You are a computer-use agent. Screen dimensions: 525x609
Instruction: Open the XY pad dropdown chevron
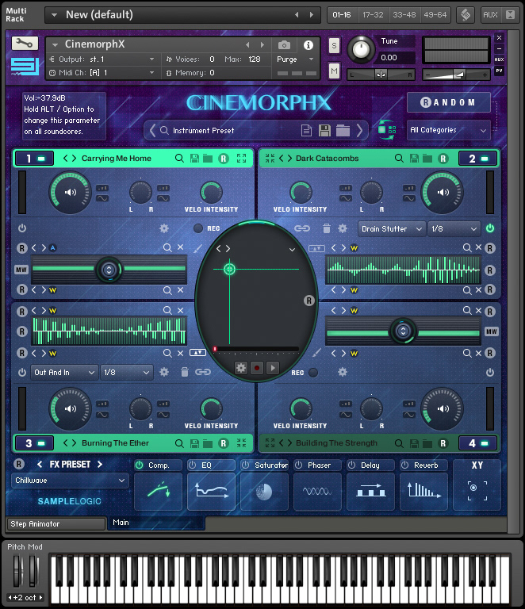pyautogui.click(x=292, y=249)
